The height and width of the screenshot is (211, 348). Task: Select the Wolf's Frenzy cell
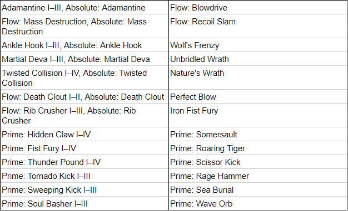pos(258,45)
